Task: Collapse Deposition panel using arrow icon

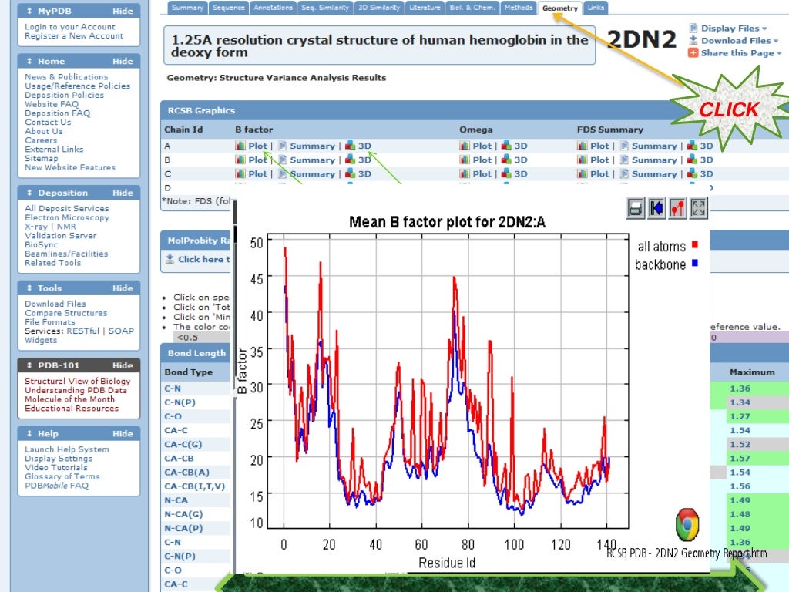Action: click(x=29, y=193)
